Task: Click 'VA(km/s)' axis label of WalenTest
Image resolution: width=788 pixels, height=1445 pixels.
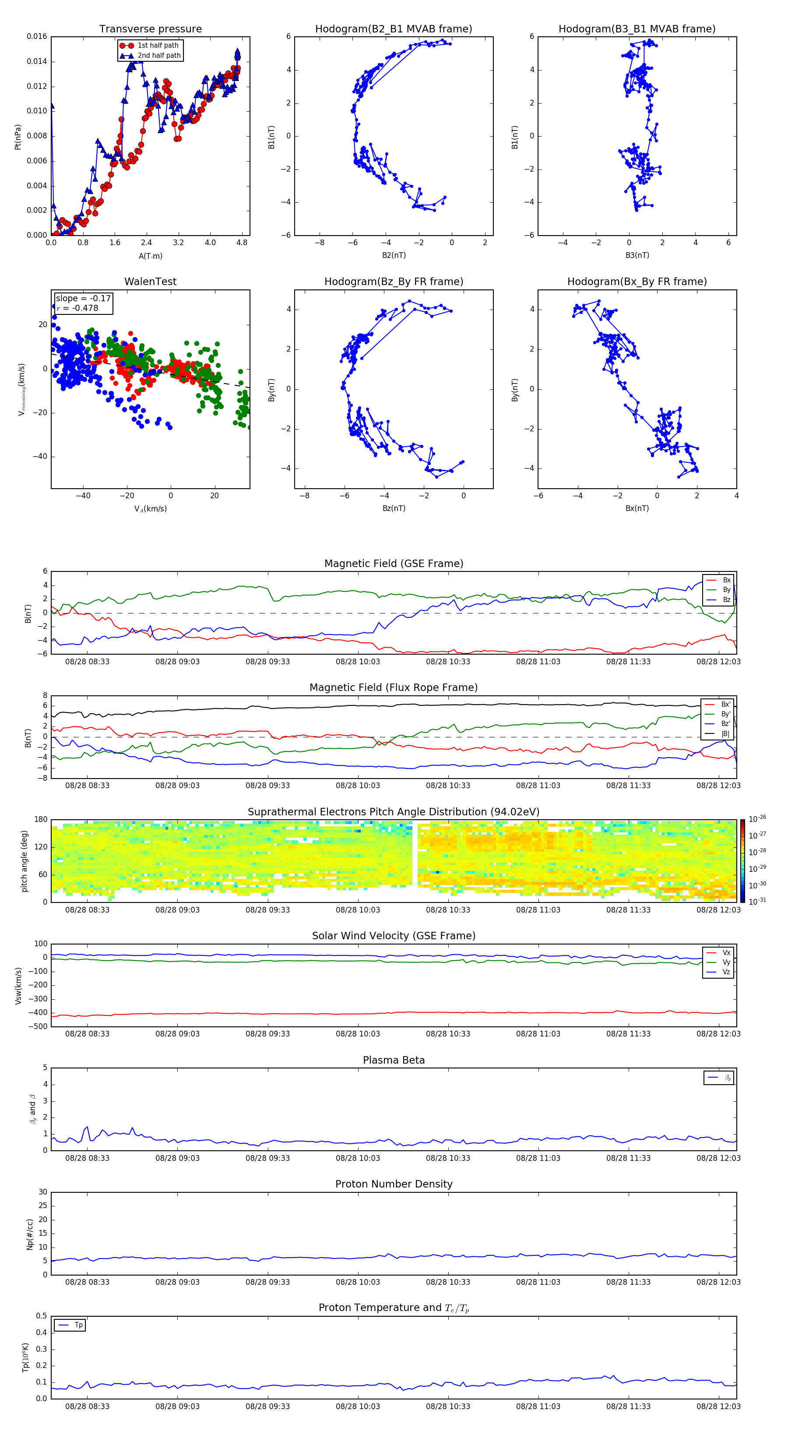Action: point(150,509)
